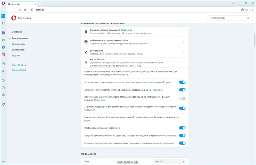
Task: Open Справка Opera link
Action: 19,70
